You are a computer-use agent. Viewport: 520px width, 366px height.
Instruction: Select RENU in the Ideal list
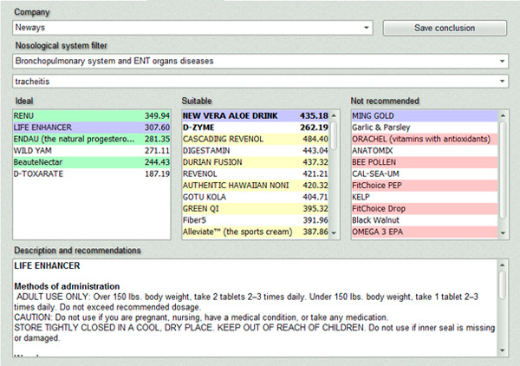pyautogui.click(x=92, y=116)
